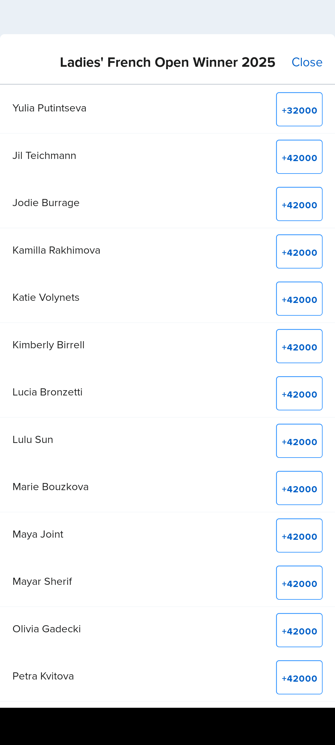Select Katie Volynets +42000 odds
335x745 pixels.
[299, 299]
